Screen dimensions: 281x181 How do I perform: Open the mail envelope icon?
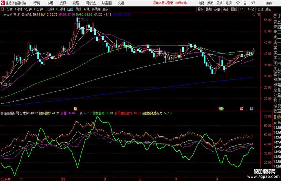pos(253,3)
